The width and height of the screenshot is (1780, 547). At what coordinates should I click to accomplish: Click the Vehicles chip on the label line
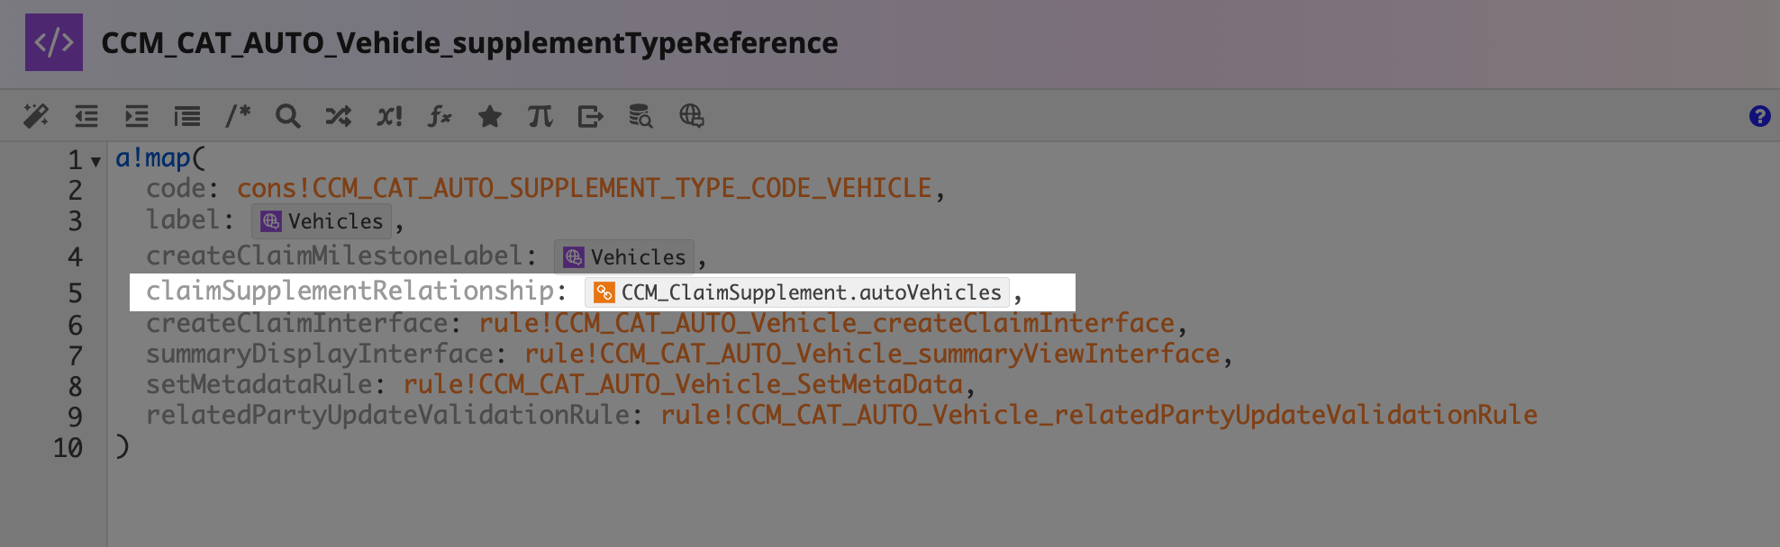(x=322, y=220)
